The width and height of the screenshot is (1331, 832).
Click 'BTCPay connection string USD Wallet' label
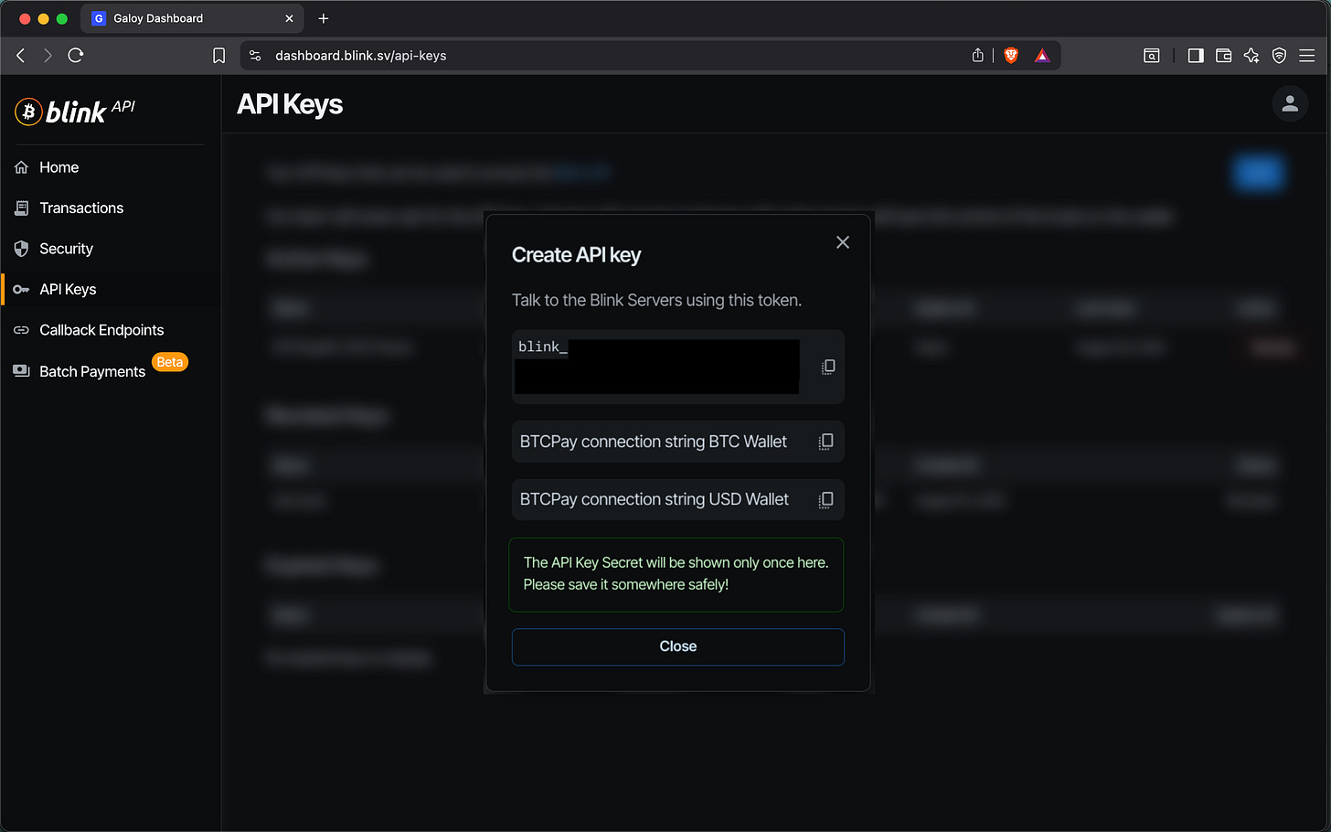click(654, 499)
